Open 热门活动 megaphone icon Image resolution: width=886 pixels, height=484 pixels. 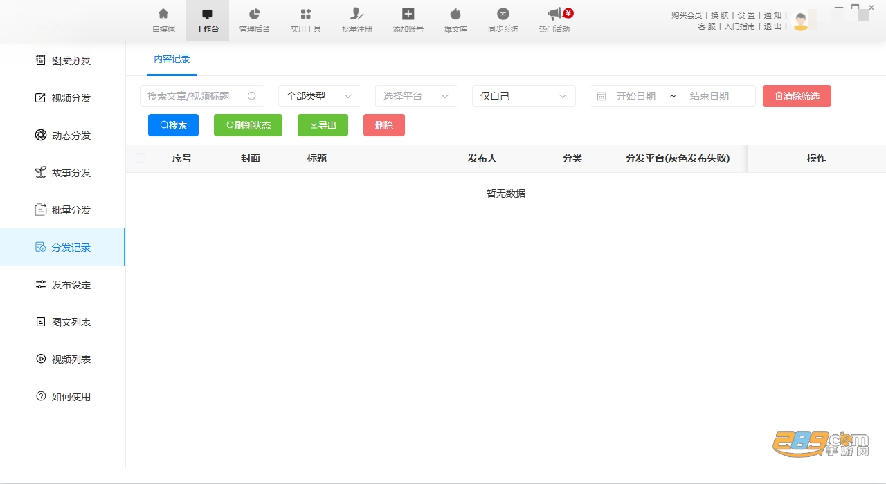coord(554,14)
